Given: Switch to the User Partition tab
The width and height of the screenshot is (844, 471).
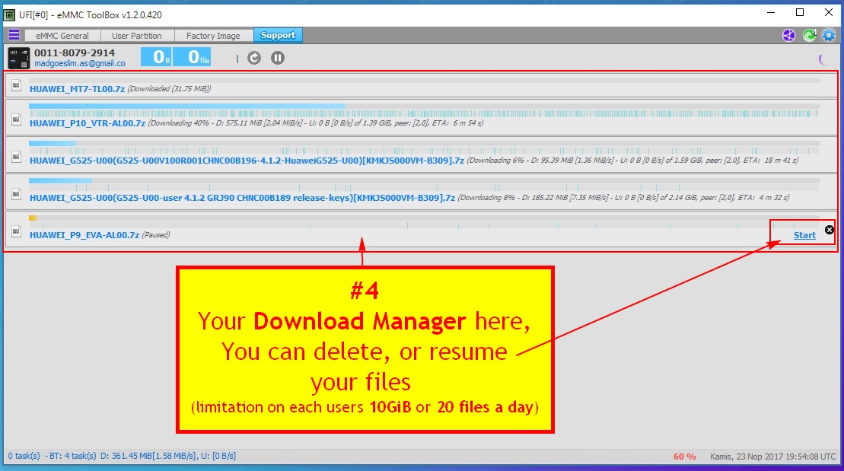Looking at the screenshot, I should pos(137,36).
